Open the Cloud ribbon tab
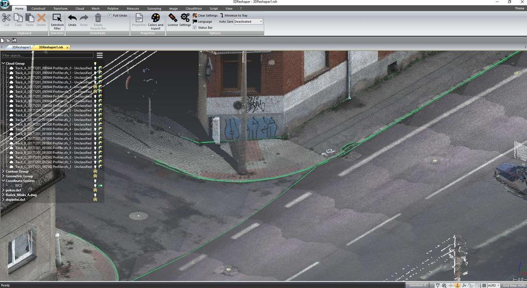527x288 pixels. coord(80,8)
